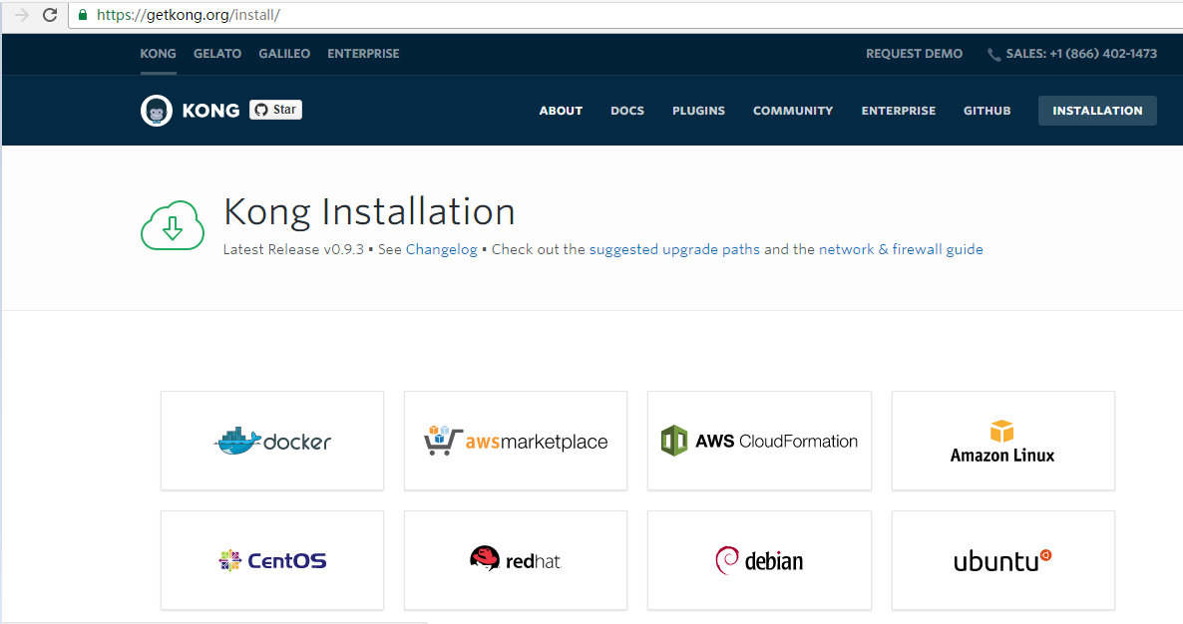Open the GELATO product tab
1183x624 pixels.
pos(217,54)
